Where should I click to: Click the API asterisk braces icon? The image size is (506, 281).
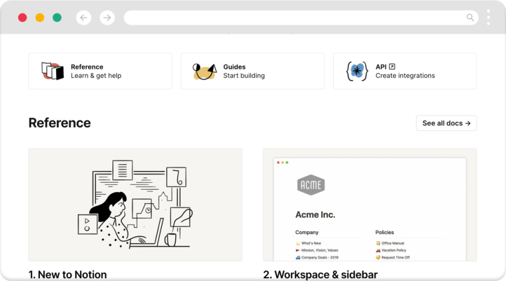click(357, 71)
